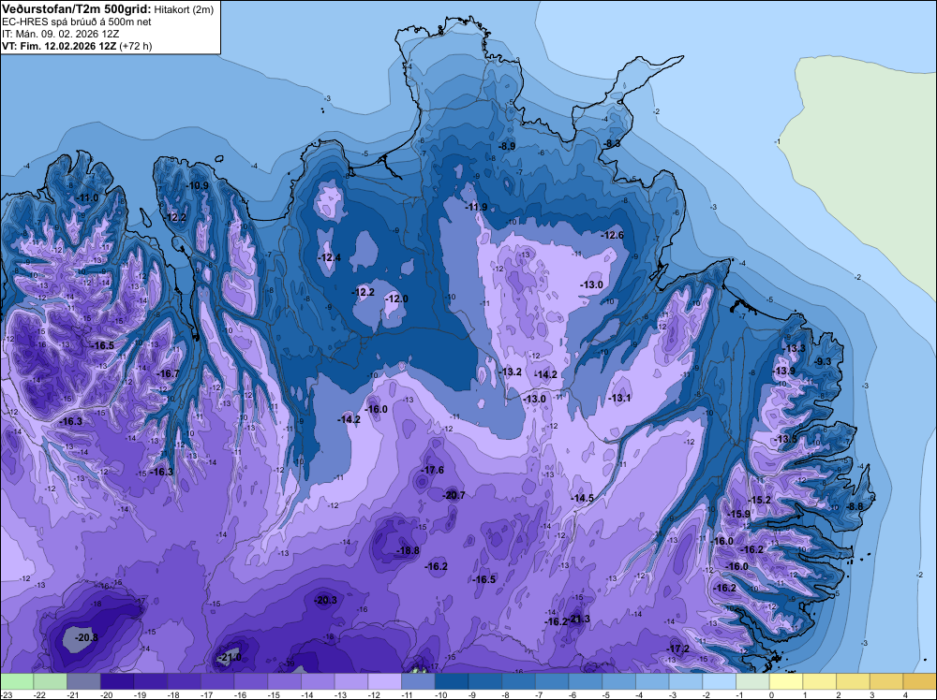Click the -8.3 temperature value
The image size is (937, 700).
612,143
